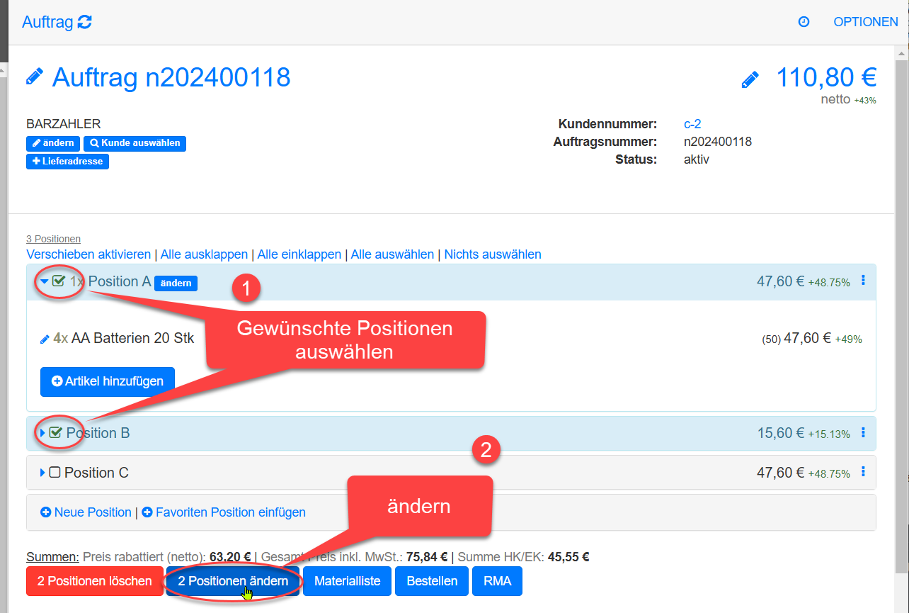
Task: Open three-dot menu of Position B row
Action: [863, 432]
